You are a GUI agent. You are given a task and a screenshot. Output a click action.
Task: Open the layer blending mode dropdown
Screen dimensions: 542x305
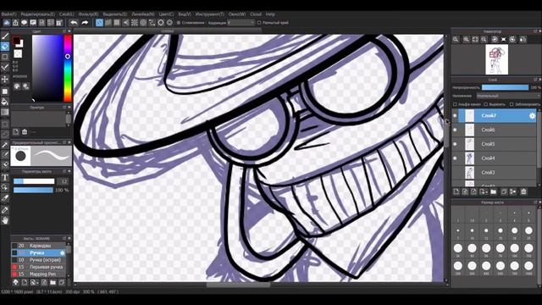[508, 96]
